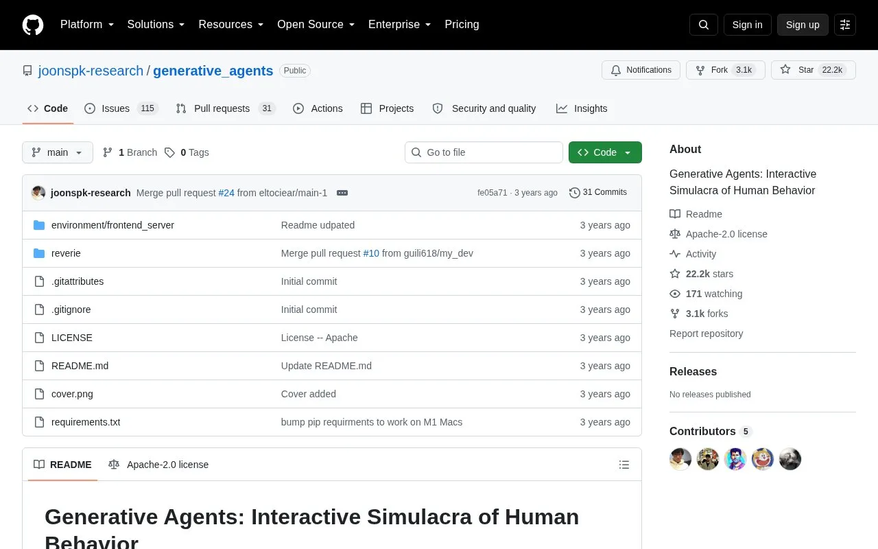Open the joonspk-research owner link
The image size is (878, 549).
[91, 71]
